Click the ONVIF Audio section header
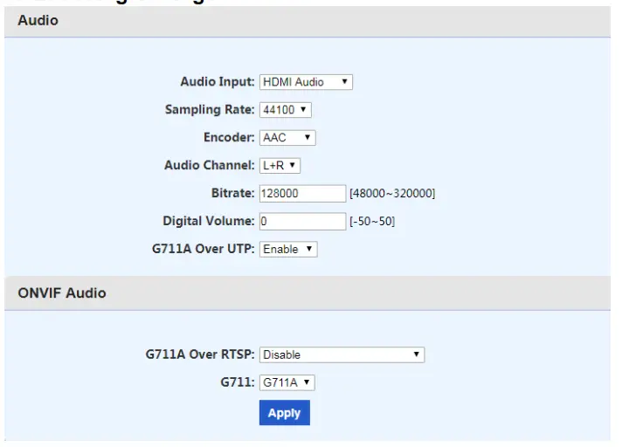 [x=62, y=293]
